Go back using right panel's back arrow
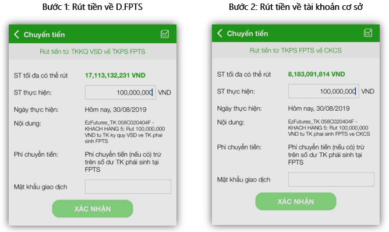The image size is (389, 232). [x=220, y=33]
